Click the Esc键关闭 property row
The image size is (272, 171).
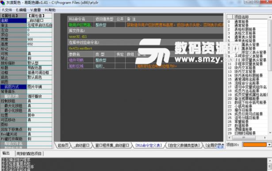pos(26,134)
